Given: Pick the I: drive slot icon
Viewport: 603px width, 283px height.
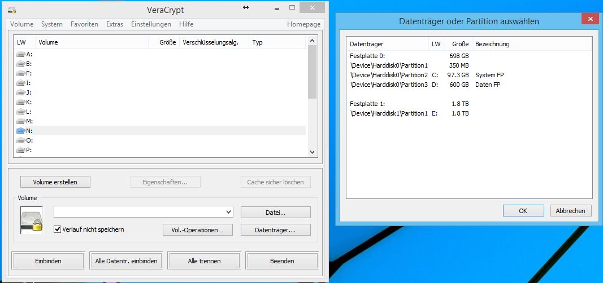Looking at the screenshot, I should pyautogui.click(x=20, y=83).
